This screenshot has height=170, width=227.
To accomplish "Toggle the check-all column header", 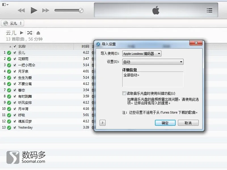I will pyautogui.click(x=15, y=46).
